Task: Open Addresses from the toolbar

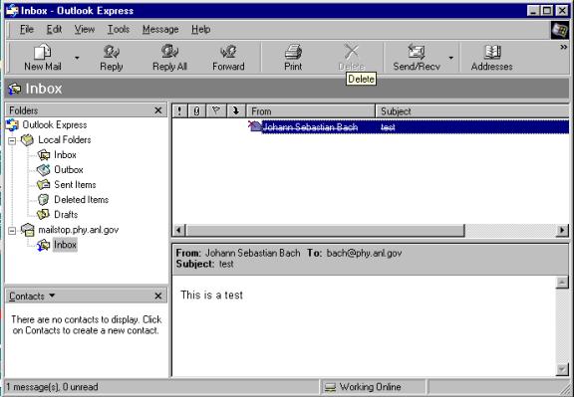Action: (491, 58)
